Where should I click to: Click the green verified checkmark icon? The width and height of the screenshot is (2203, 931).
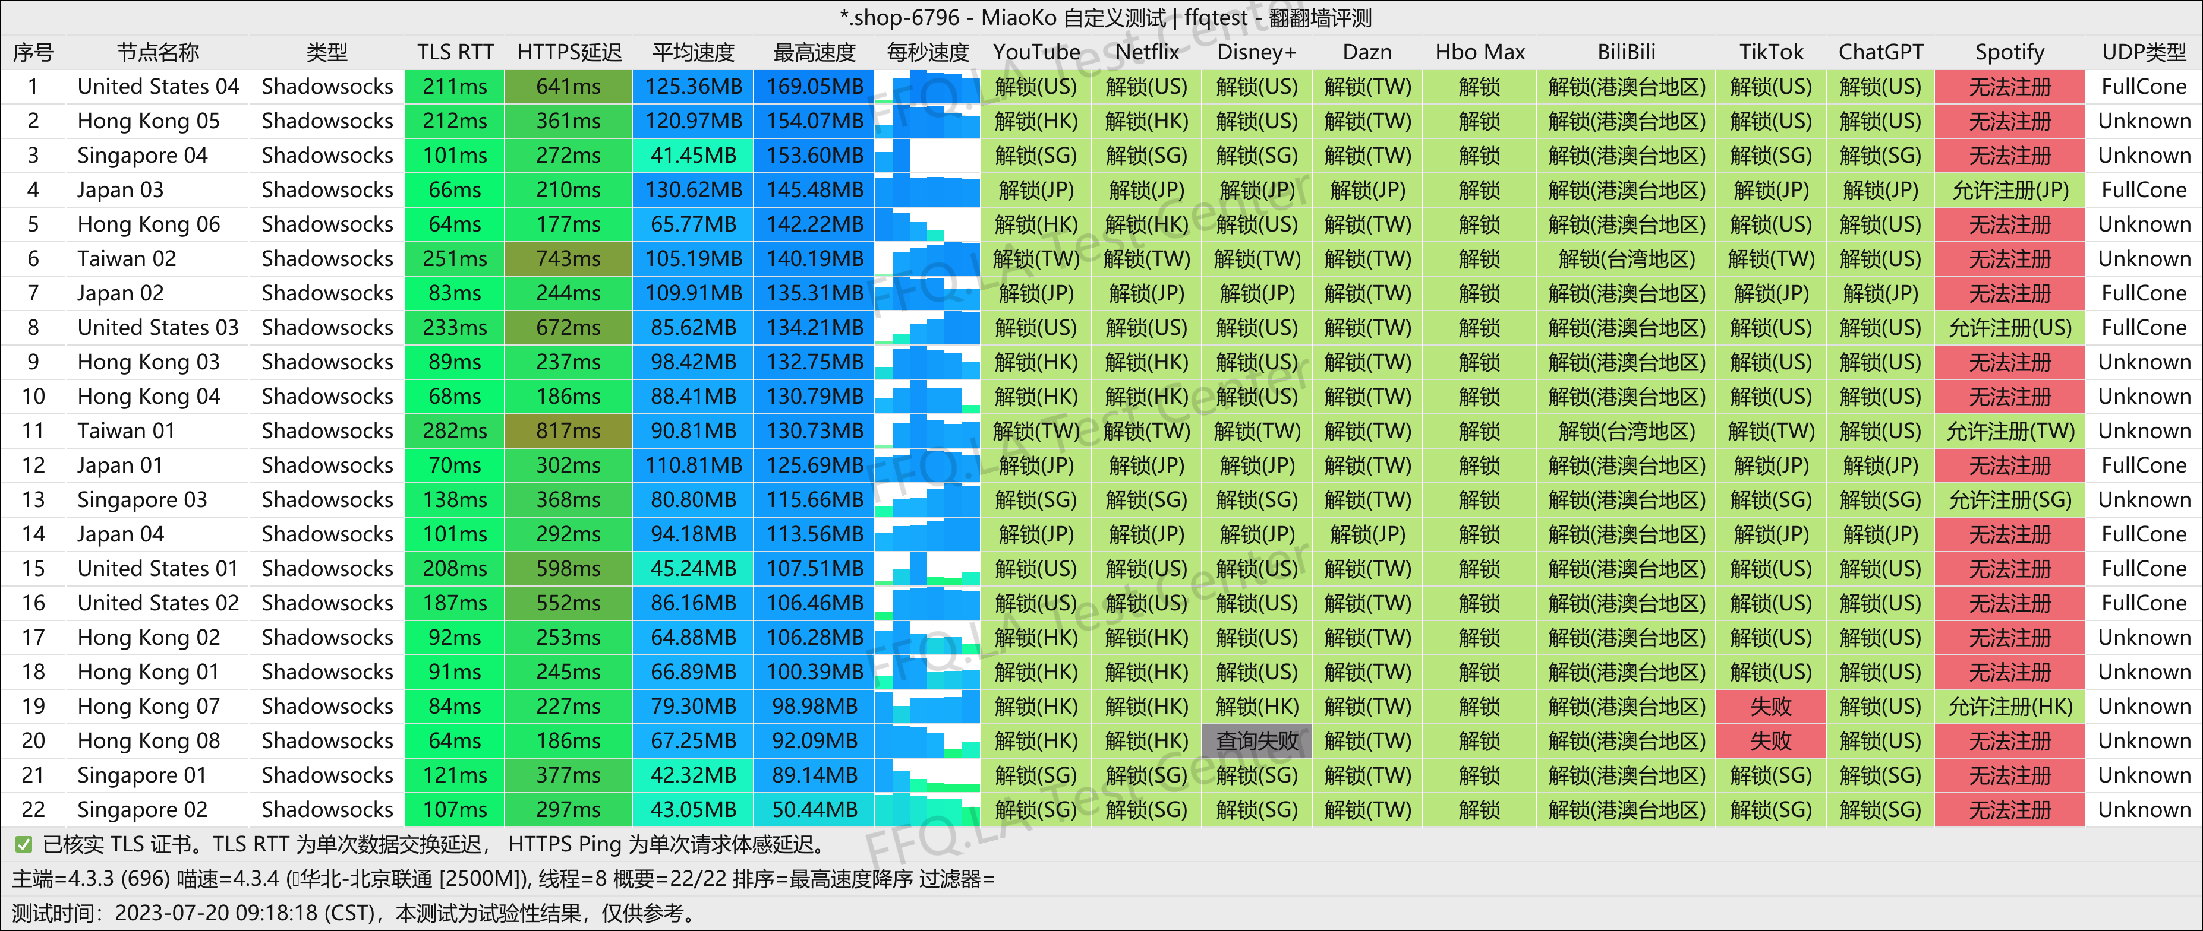click(x=24, y=845)
